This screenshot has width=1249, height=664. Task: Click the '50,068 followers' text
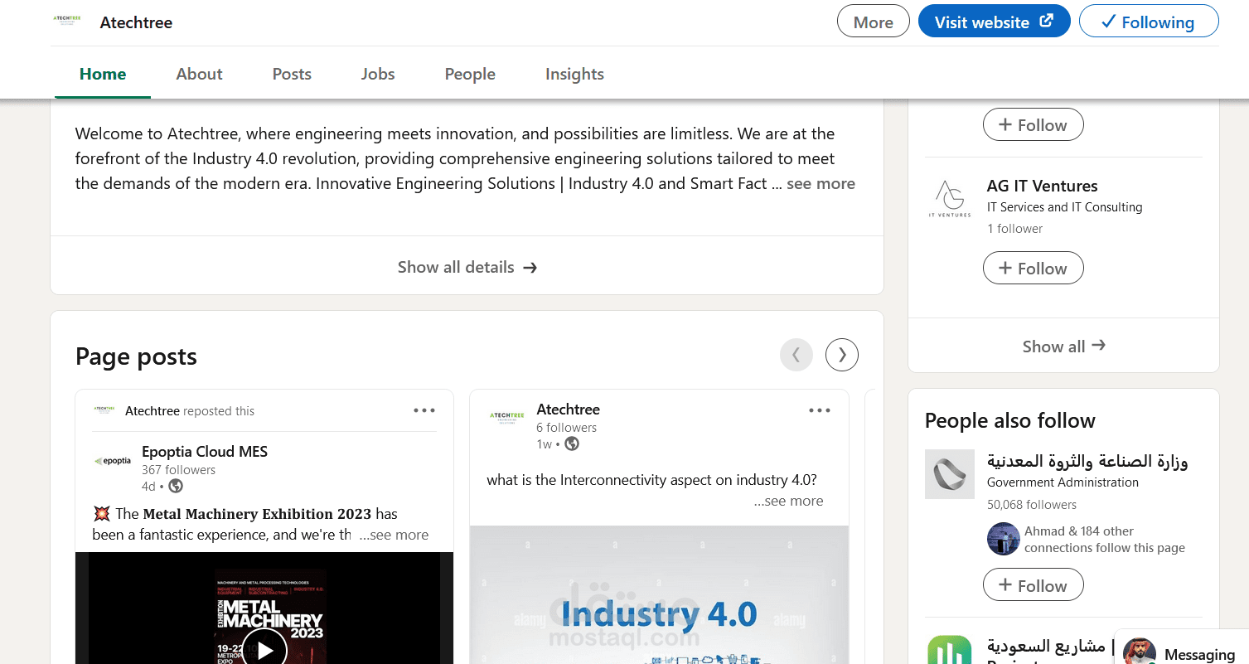[x=1032, y=505]
